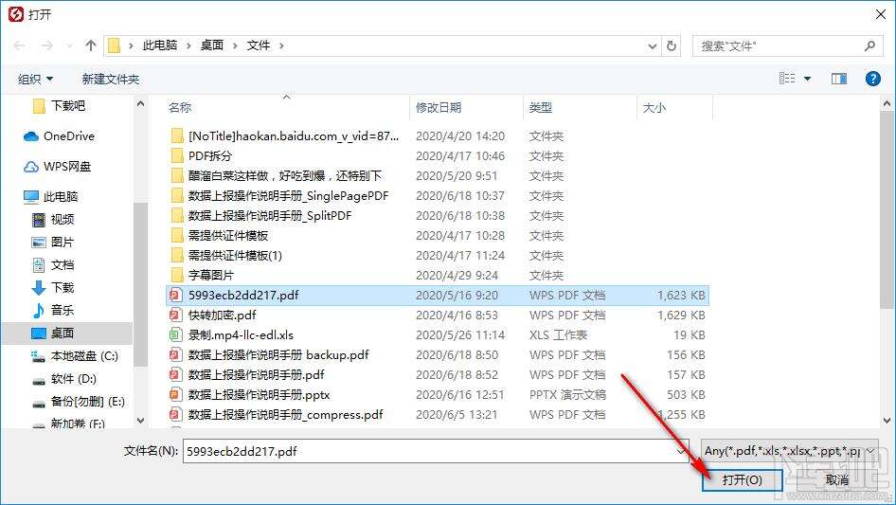896x505 pixels.
Task: Click the 新建文件夹 button
Action: coord(110,79)
